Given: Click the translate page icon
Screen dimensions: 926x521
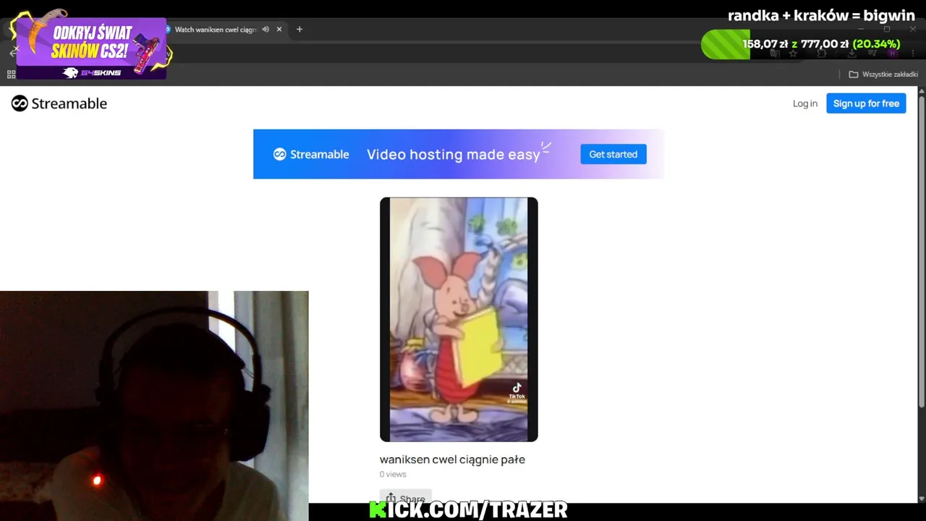Looking at the screenshot, I should pos(774,54).
